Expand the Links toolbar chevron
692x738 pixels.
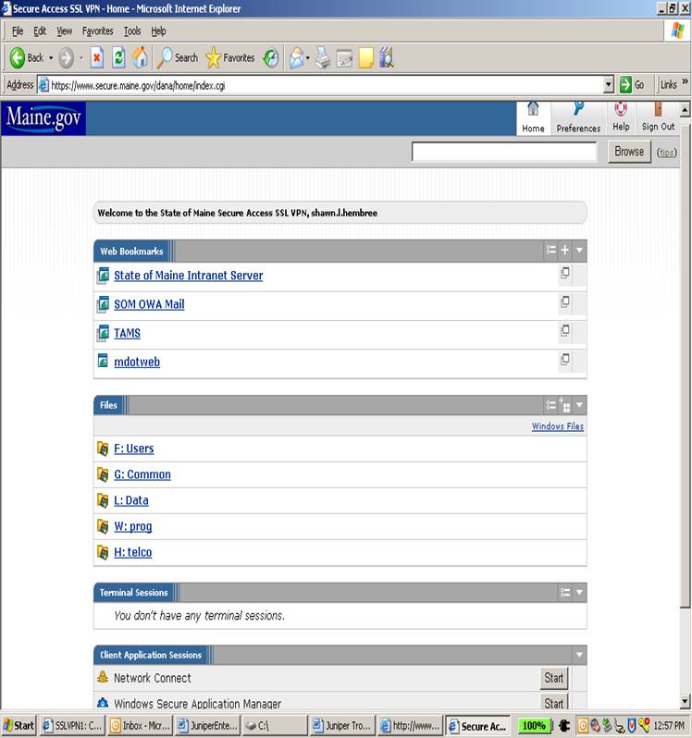[x=685, y=82]
